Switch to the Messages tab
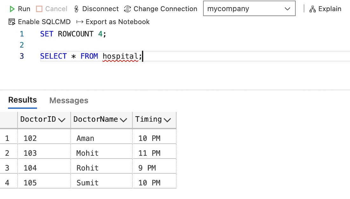 pos(69,101)
